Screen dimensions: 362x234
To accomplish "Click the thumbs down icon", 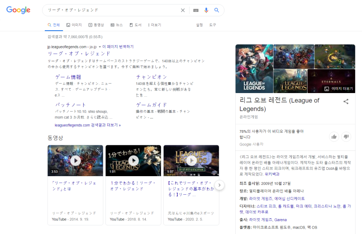I will point(346,137).
